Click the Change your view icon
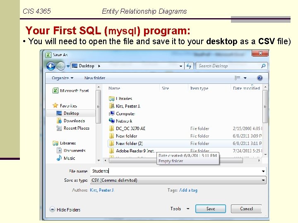 click(x=238, y=78)
